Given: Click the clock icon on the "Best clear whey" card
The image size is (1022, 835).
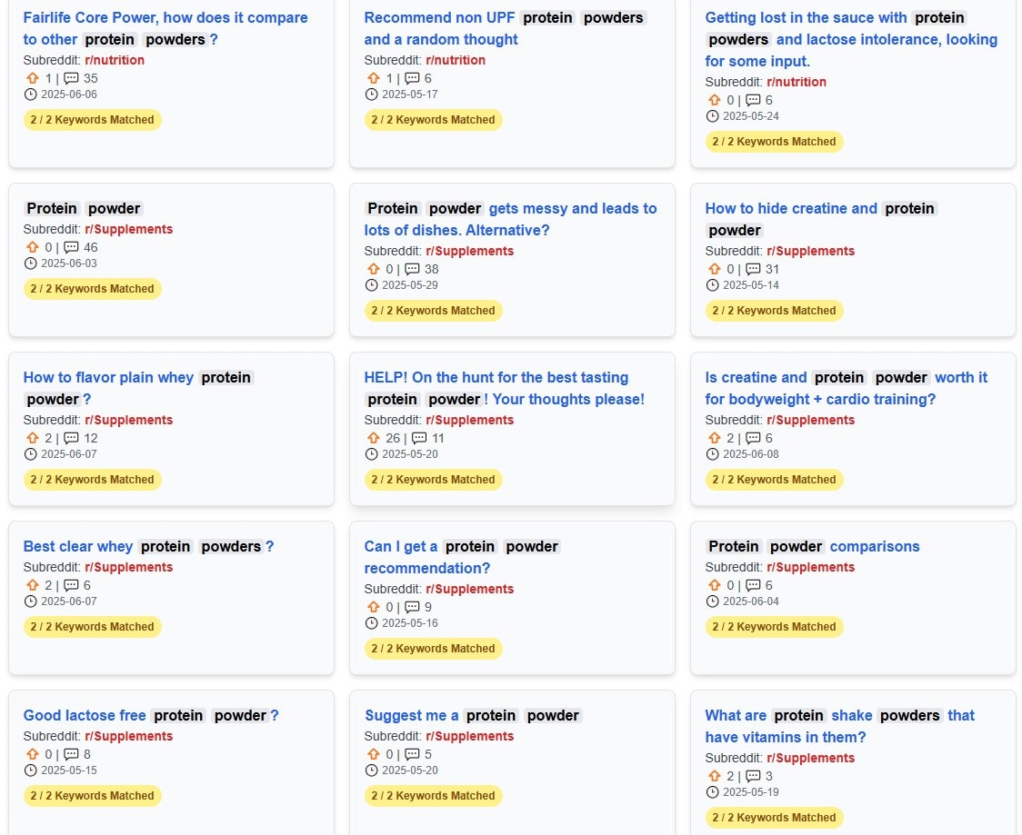Looking at the screenshot, I should click(x=29, y=601).
